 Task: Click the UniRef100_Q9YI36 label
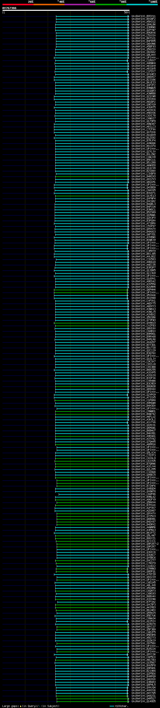[x=143, y=654]
